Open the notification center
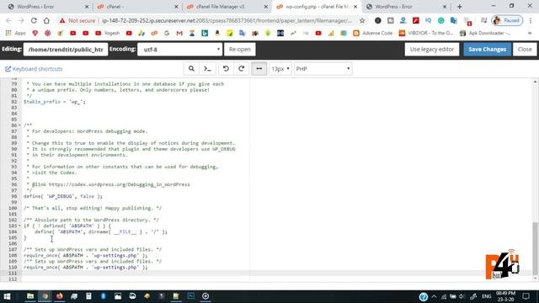This screenshot has width=539, height=303. pyautogui.click(x=526, y=296)
